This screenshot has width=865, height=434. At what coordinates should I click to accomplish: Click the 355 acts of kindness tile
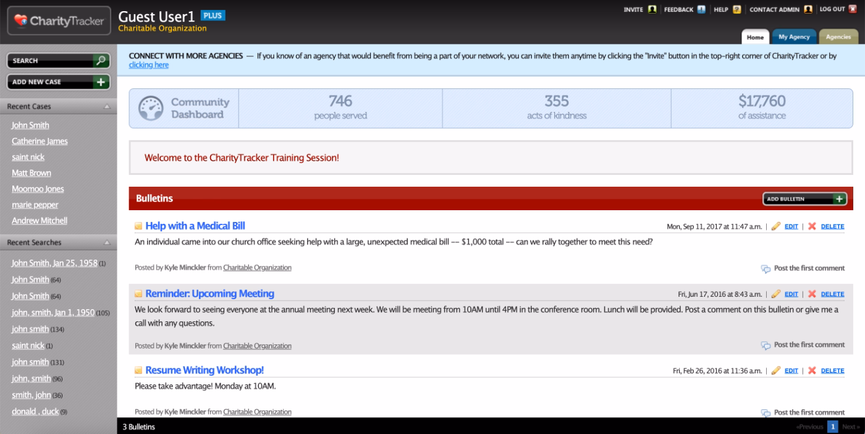pos(557,108)
